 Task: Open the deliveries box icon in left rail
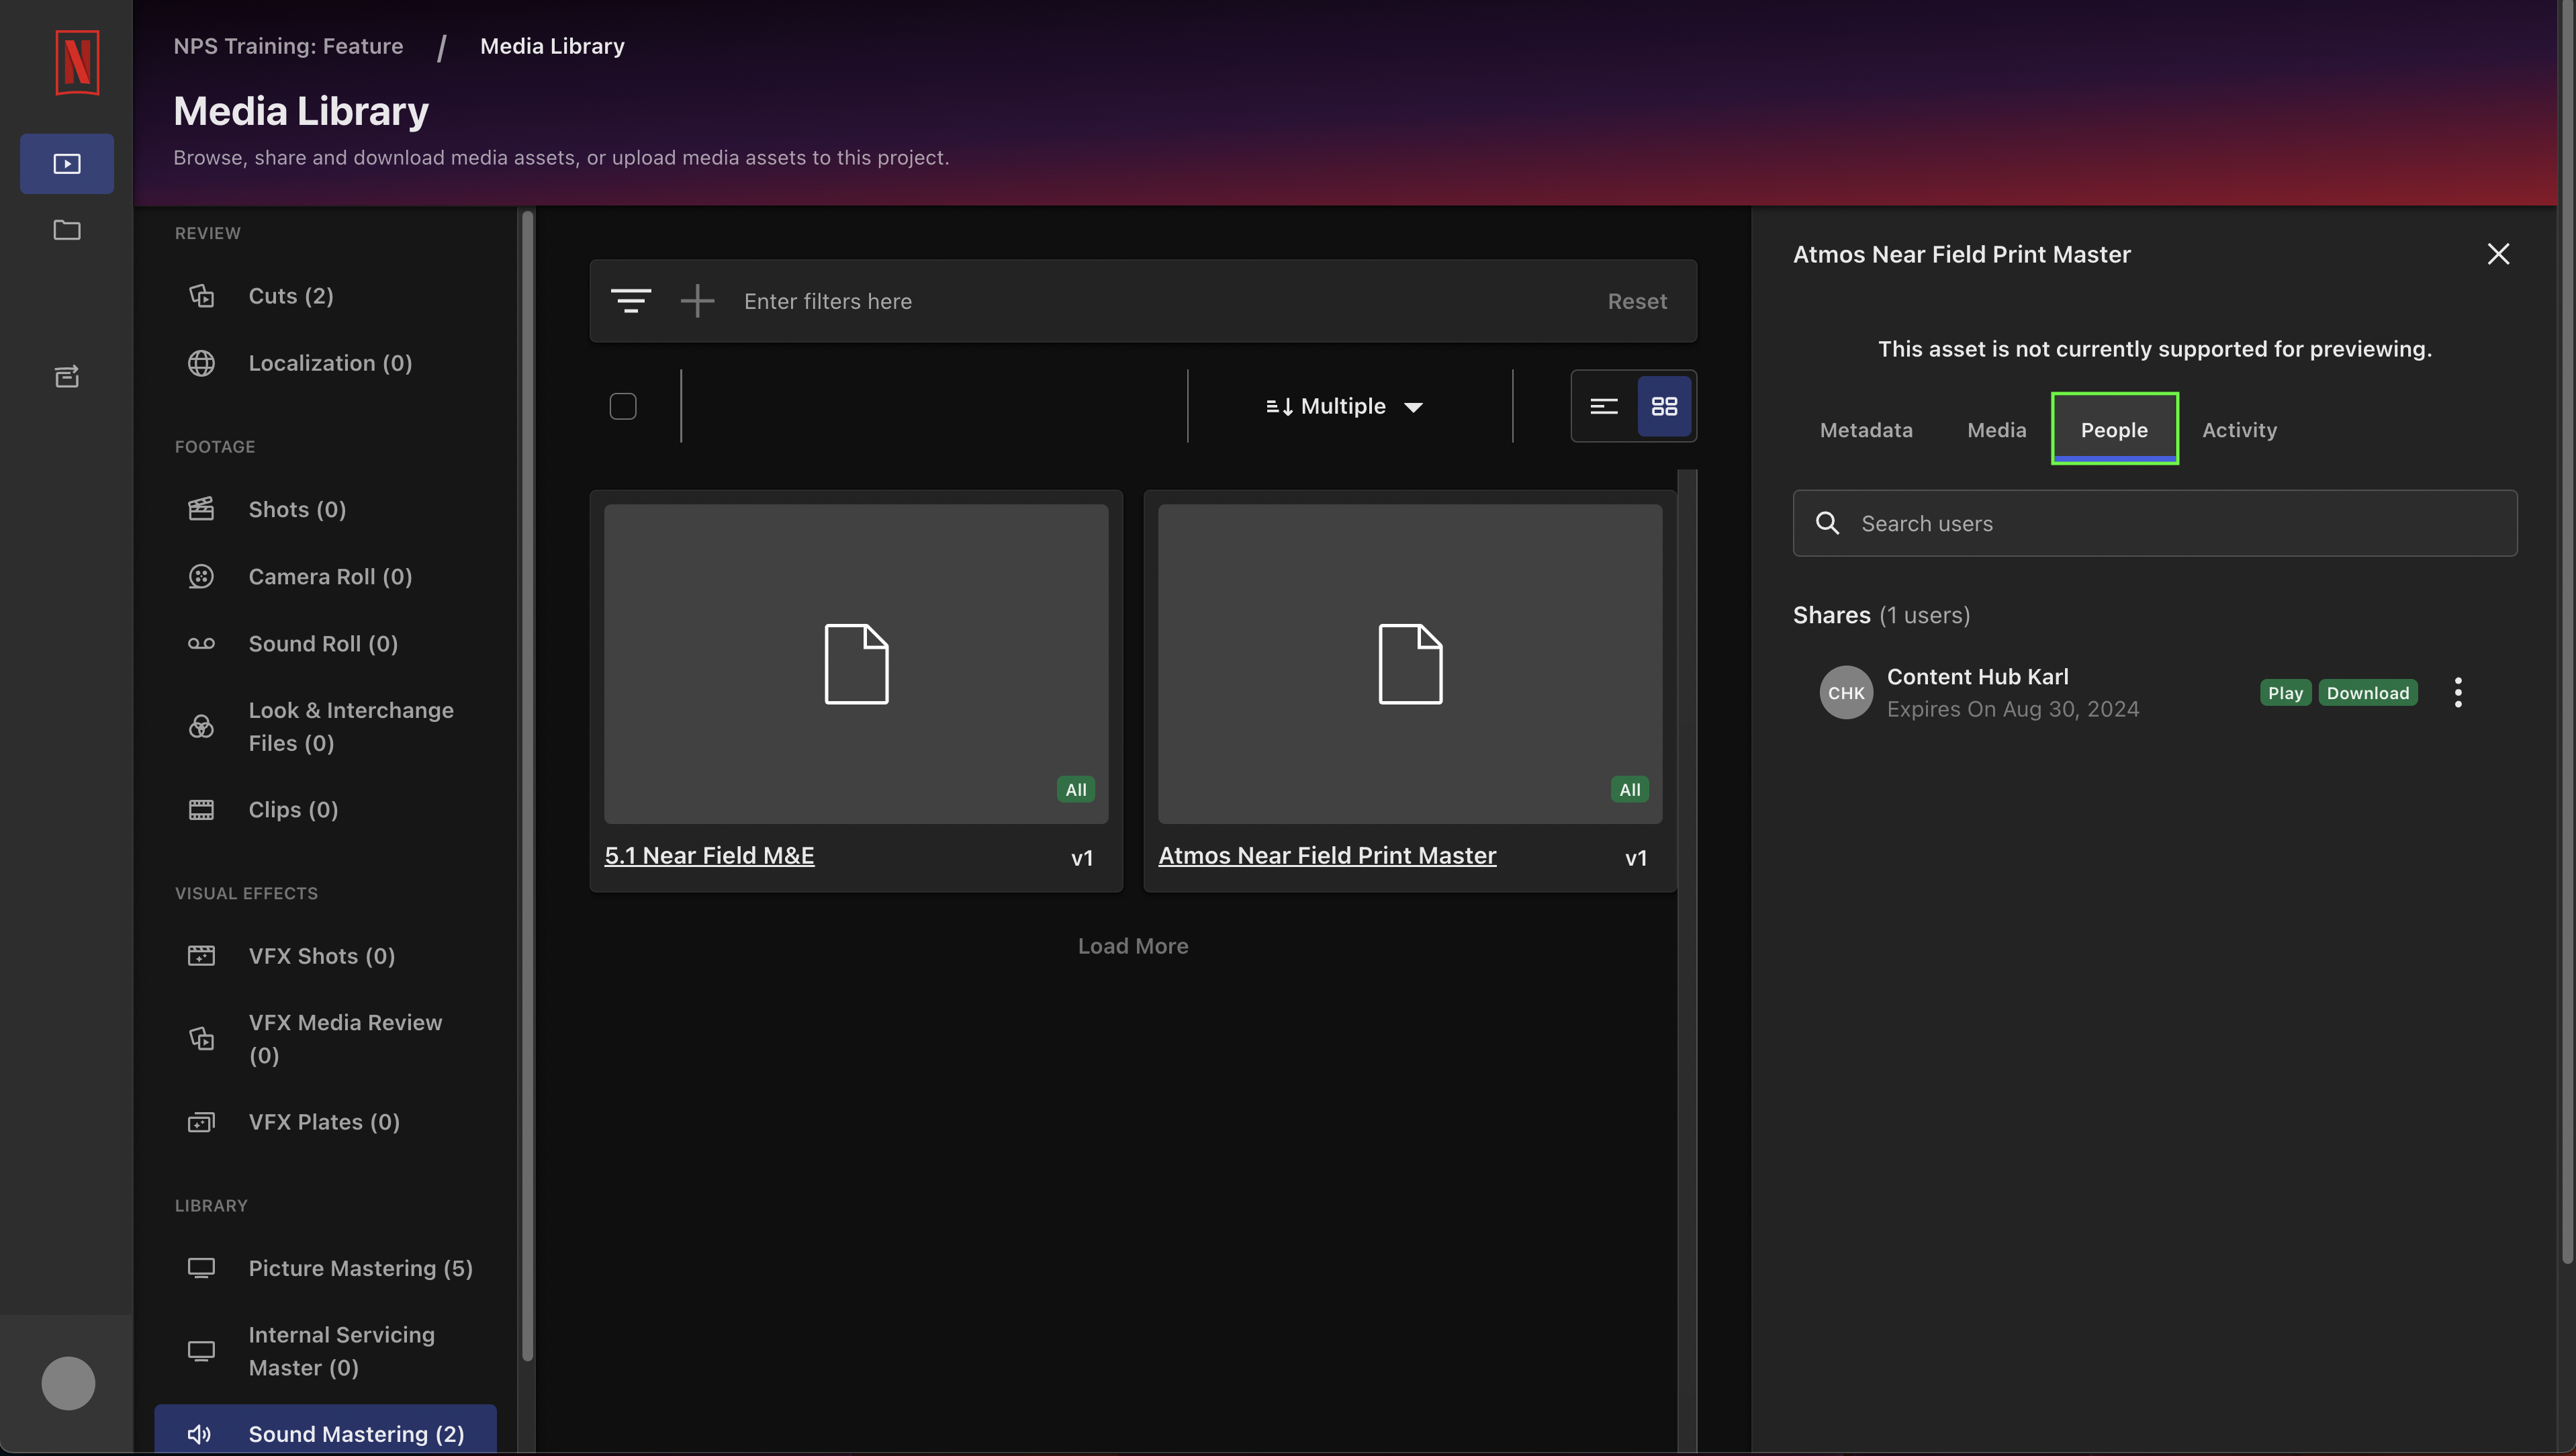pyautogui.click(x=67, y=376)
